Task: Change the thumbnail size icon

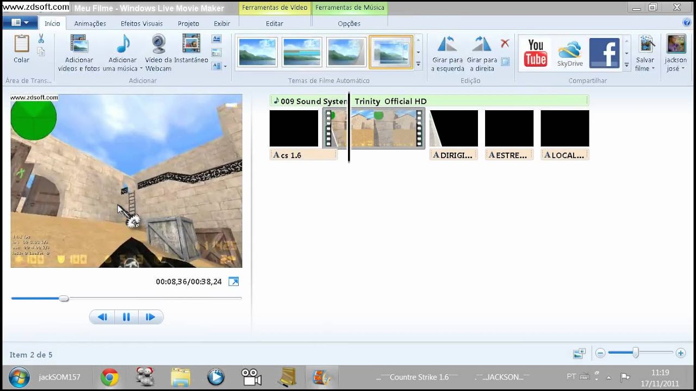Action: (x=579, y=354)
